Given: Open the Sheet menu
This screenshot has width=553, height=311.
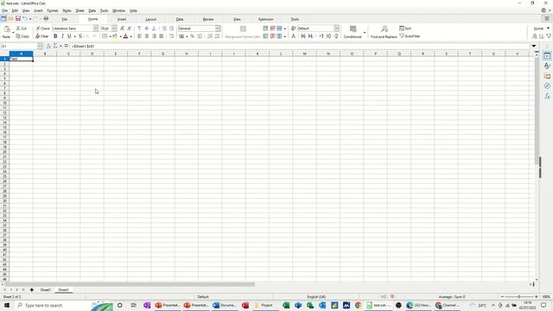Looking at the screenshot, I should [x=80, y=10].
